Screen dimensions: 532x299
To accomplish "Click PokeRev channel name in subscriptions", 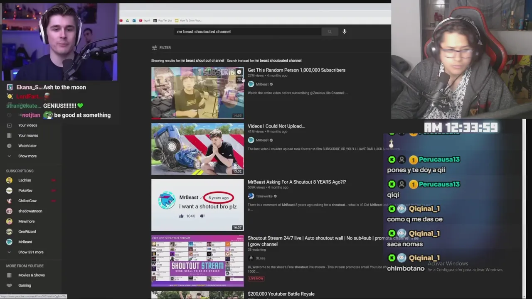I will (x=25, y=191).
